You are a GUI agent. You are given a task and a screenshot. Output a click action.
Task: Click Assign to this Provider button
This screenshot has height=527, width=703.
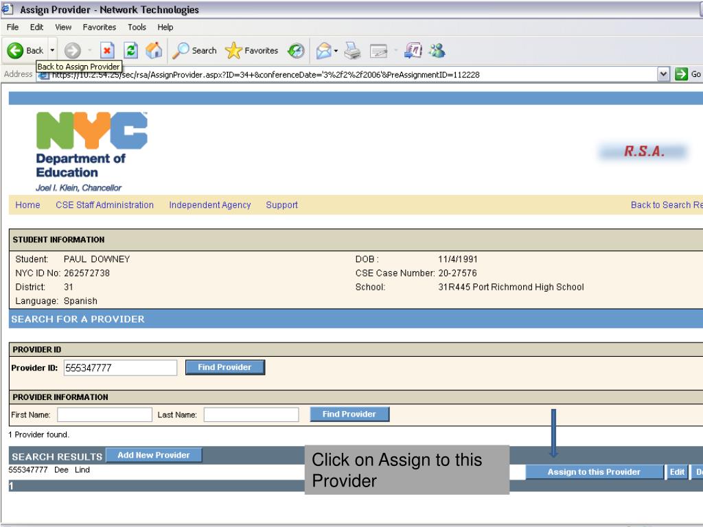pos(594,472)
